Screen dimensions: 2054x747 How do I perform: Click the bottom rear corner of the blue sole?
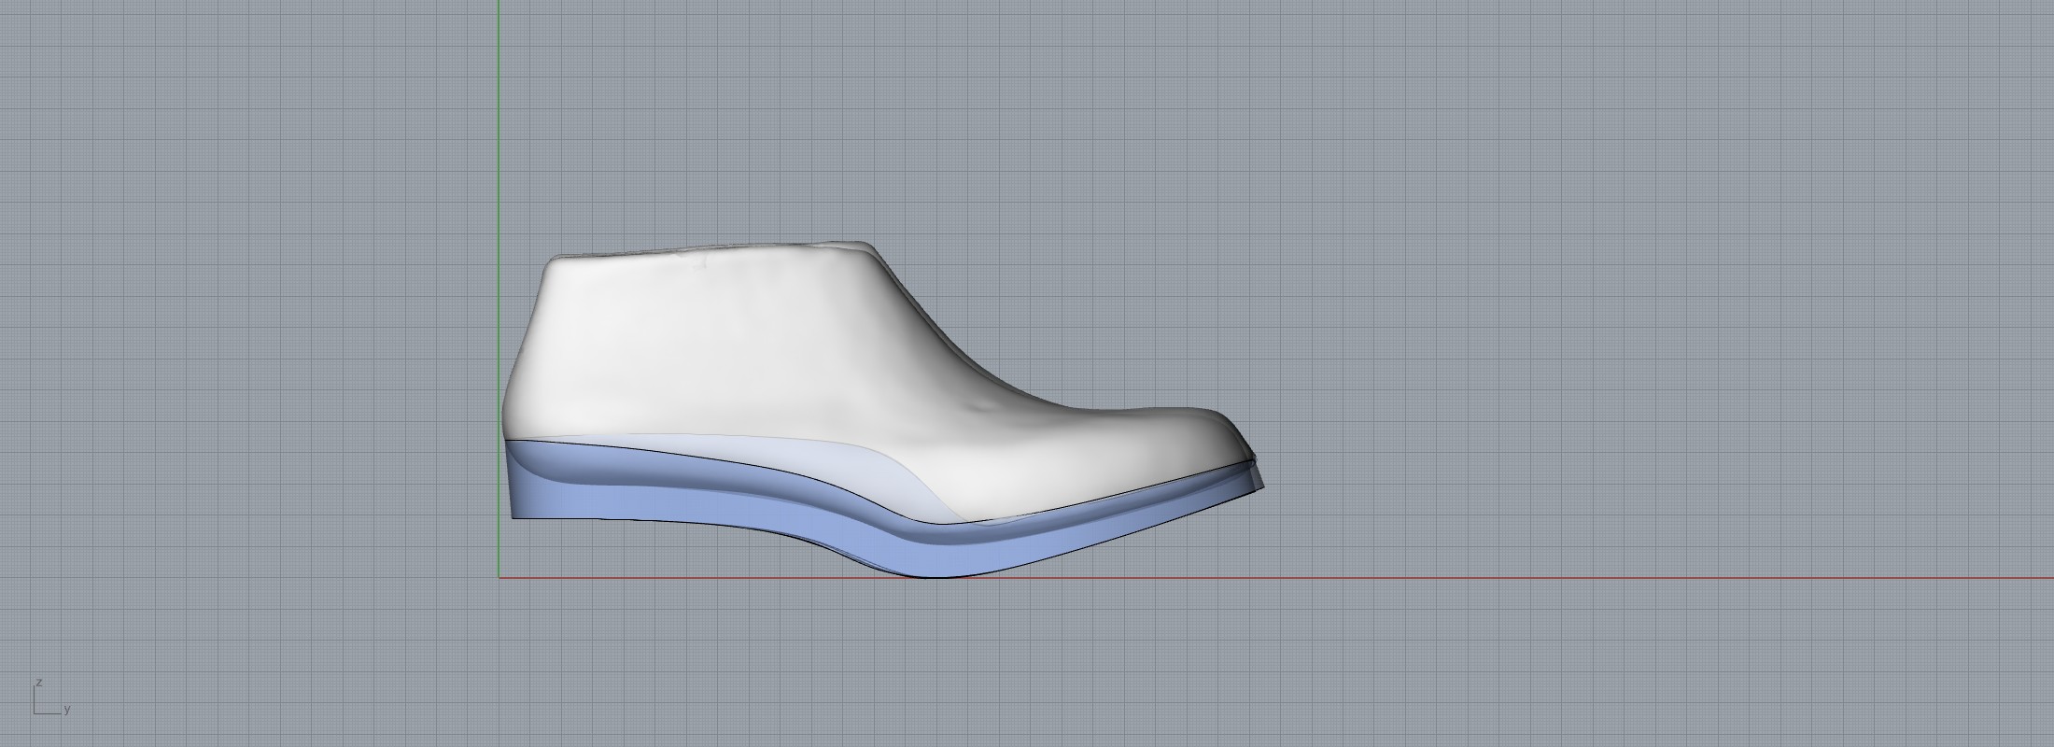(x=514, y=516)
